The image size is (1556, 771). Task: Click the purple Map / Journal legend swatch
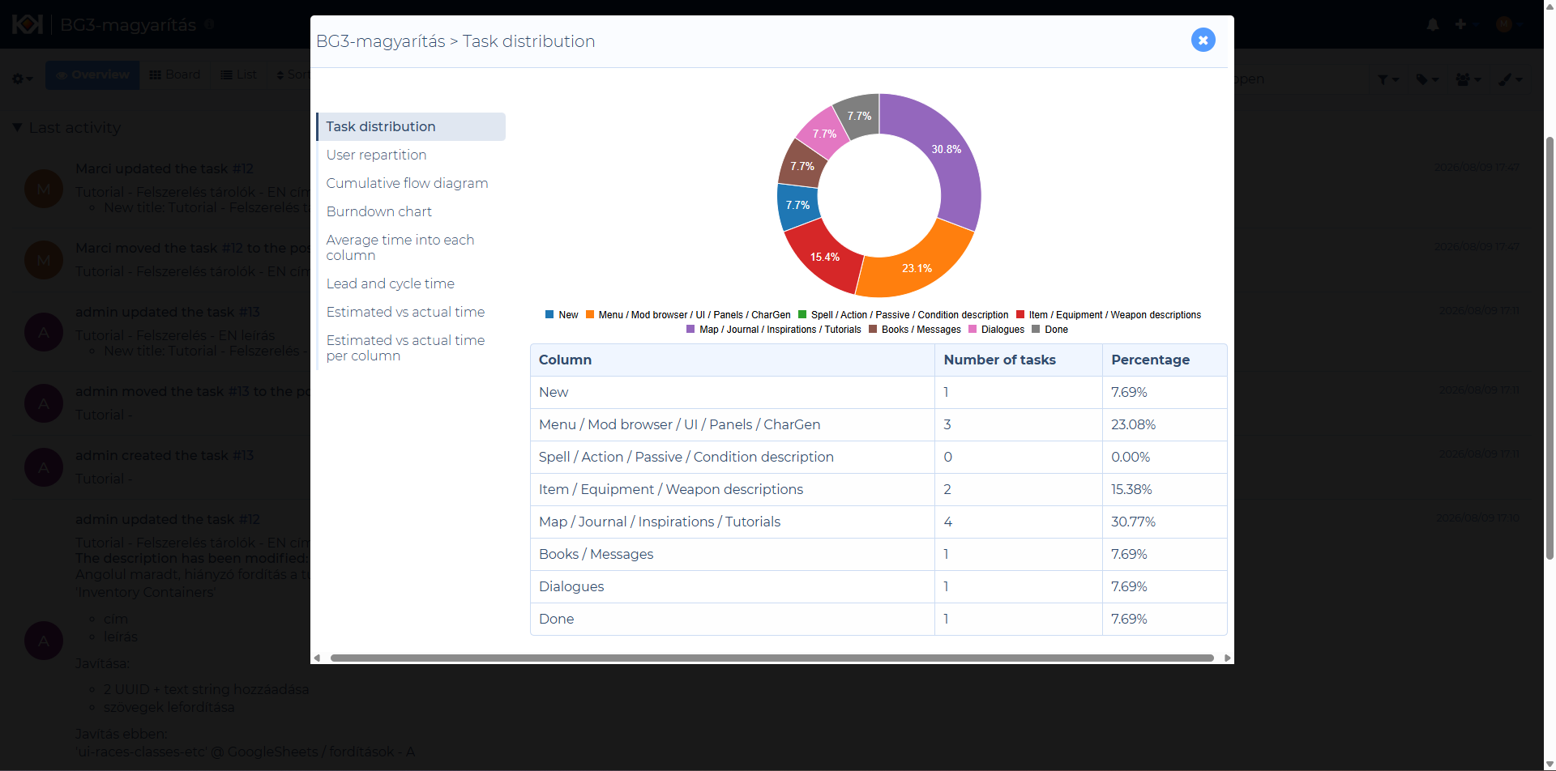690,330
